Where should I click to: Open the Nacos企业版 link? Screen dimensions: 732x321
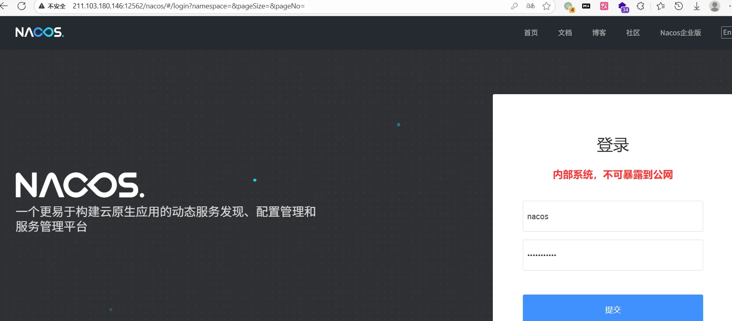(680, 33)
